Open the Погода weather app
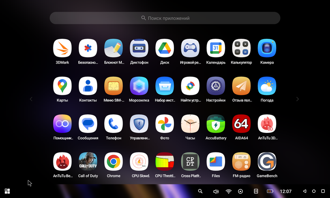The height and width of the screenshot is (198, 330). click(267, 86)
